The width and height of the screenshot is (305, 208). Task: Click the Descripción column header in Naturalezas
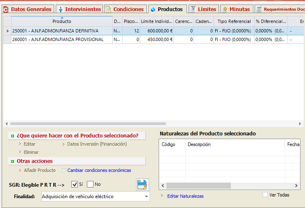[x=235, y=144]
